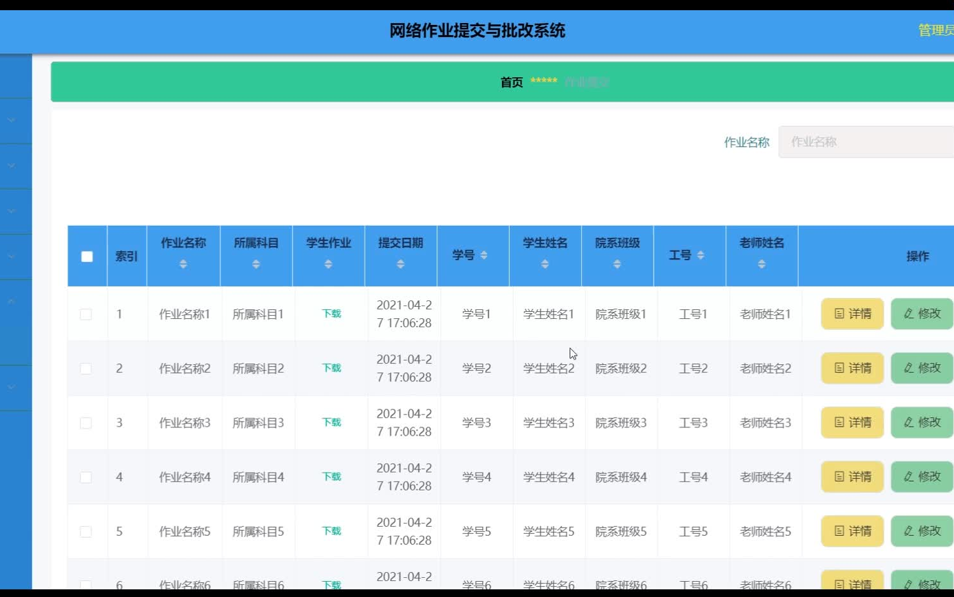The height and width of the screenshot is (597, 954).
Task: Select the checkbox beside 作业名称4
Action: (x=87, y=476)
